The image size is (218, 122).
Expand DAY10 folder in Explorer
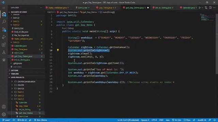click(x=16, y=18)
